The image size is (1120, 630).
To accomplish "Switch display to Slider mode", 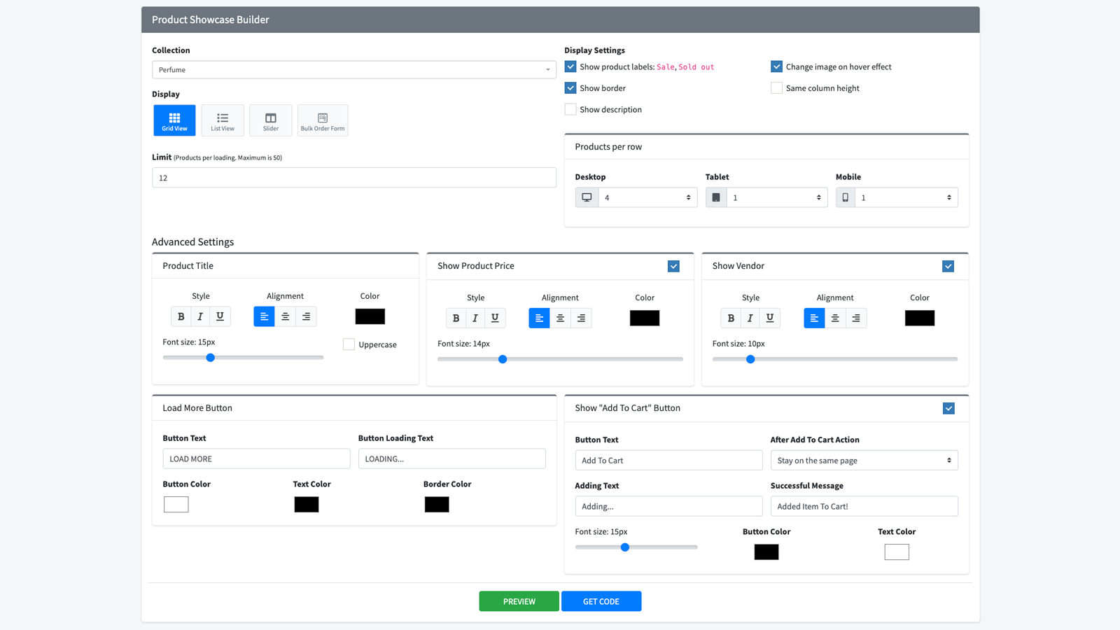I will click(270, 120).
